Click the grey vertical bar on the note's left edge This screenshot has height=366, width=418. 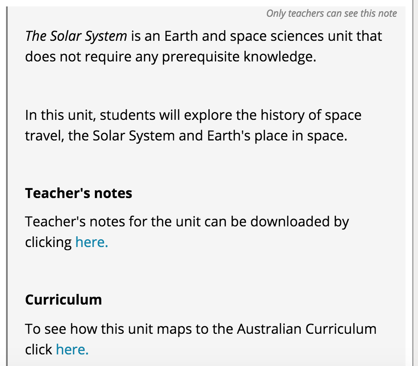(x=7, y=186)
